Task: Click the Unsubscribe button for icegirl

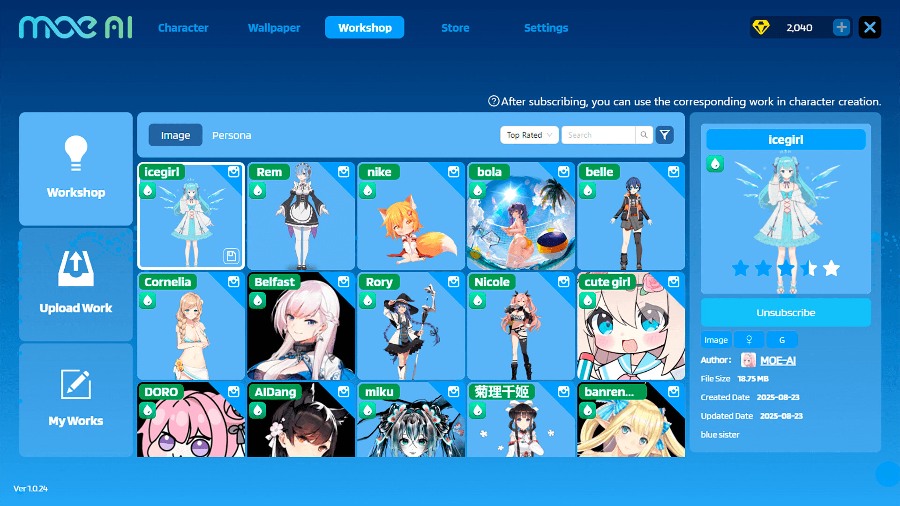Action: 786,313
